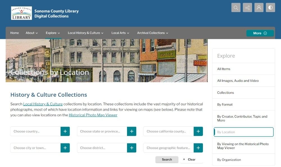Click plus button beside Choose california county
Screen dimensions: 281x167
click(x=198, y=131)
